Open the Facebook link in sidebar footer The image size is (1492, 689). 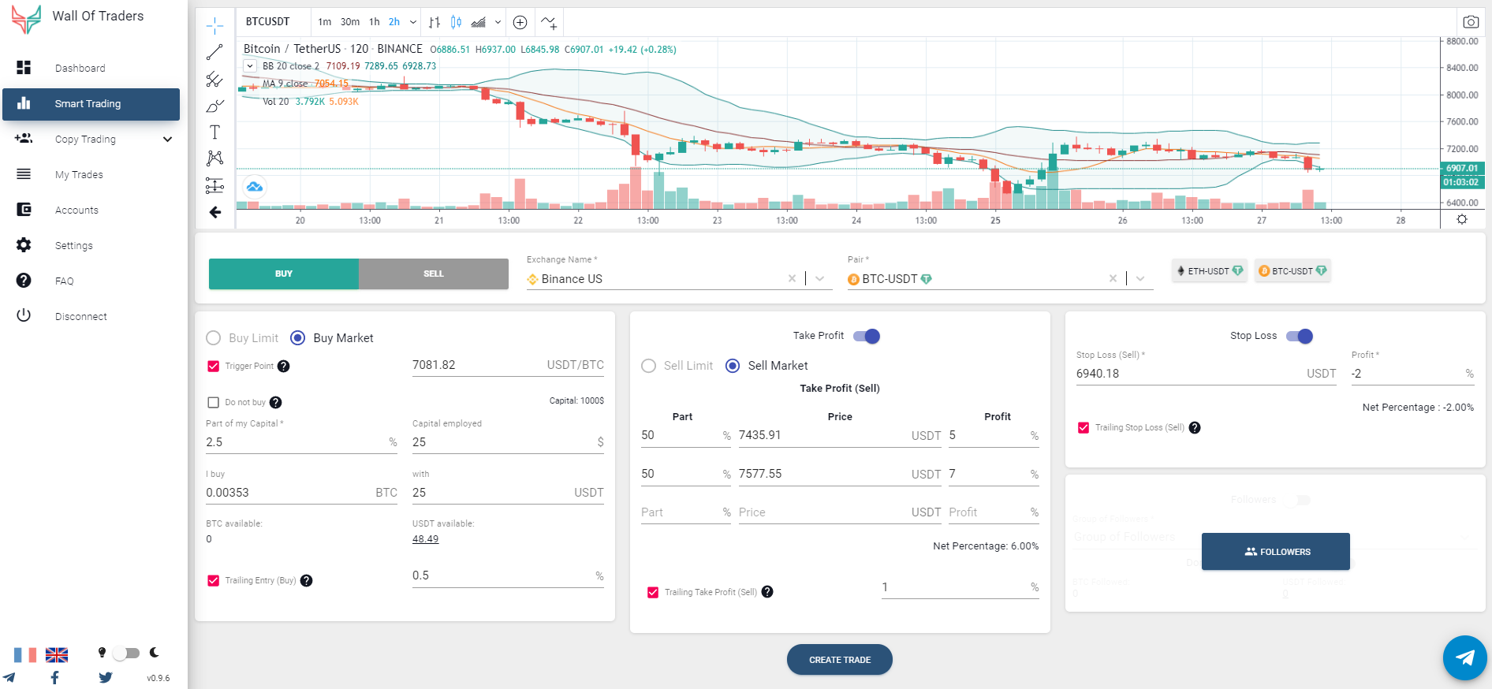54,677
